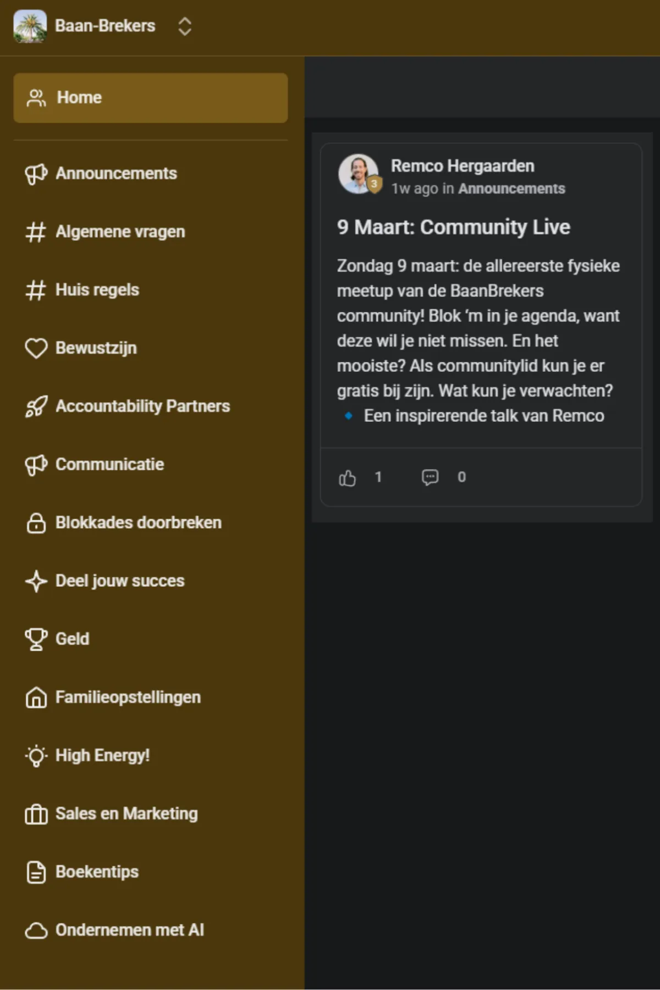Click the thumbs-up like icon
The height and width of the screenshot is (990, 660).
coord(347,478)
